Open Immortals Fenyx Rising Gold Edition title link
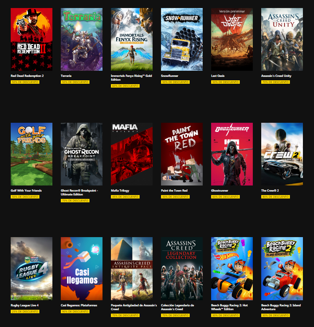The width and height of the screenshot is (314, 327). pos(131,78)
